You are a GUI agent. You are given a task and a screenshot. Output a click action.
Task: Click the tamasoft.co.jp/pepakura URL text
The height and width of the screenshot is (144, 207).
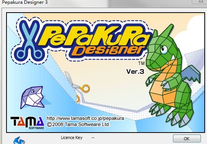coord(85,118)
